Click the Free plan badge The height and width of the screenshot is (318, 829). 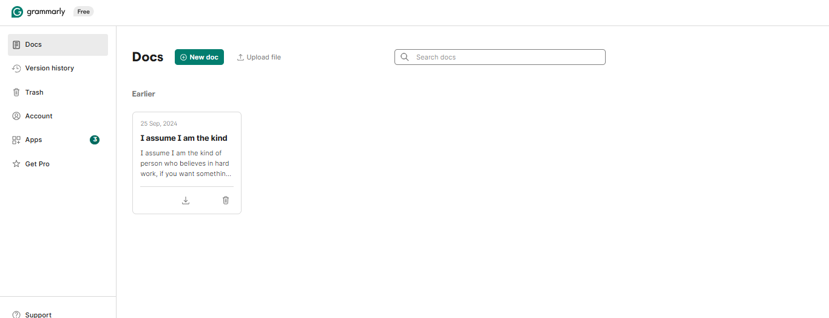coord(84,12)
